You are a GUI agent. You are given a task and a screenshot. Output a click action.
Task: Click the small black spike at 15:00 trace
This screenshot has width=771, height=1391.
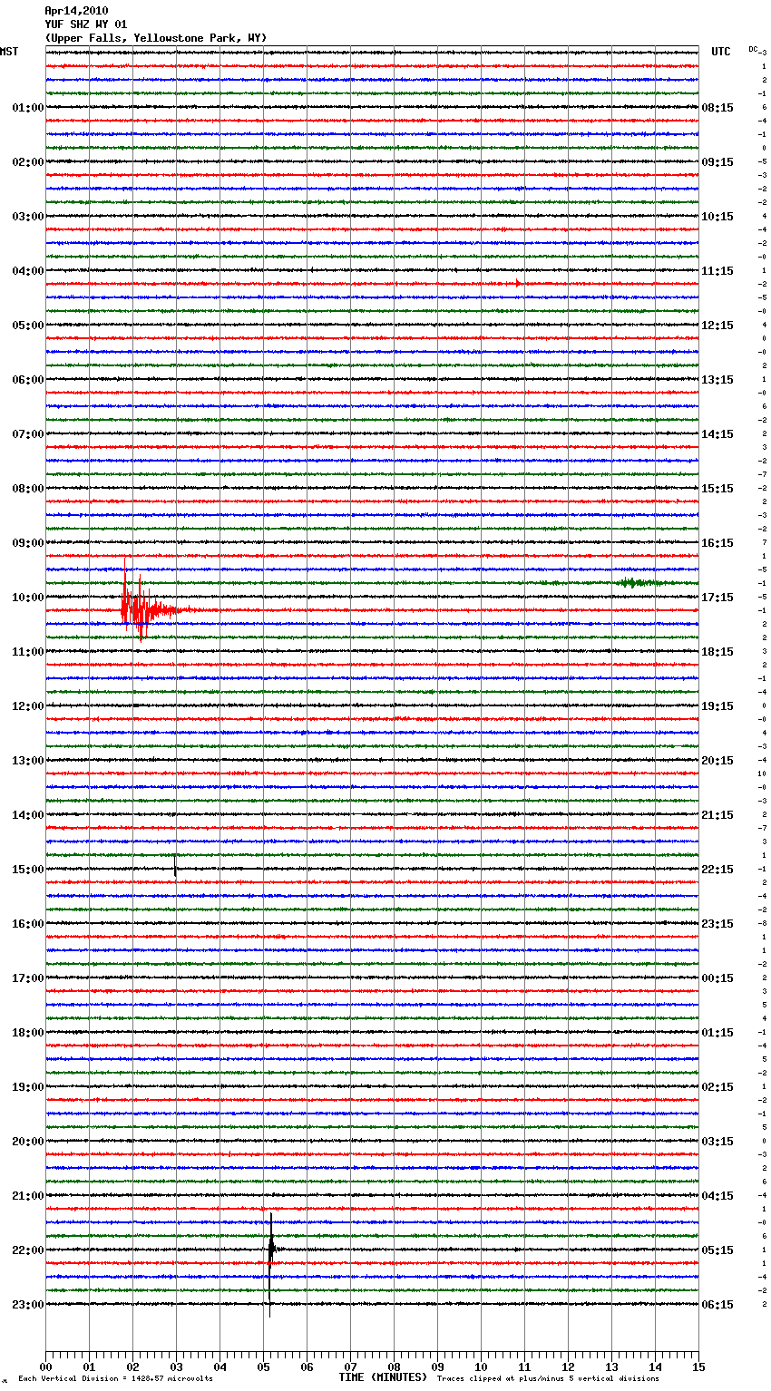tap(175, 866)
